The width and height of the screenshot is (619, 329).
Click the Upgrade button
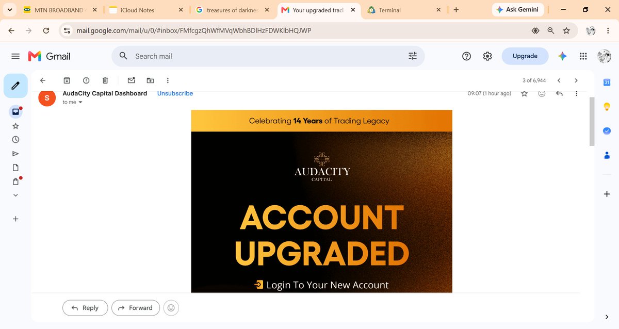click(x=525, y=56)
